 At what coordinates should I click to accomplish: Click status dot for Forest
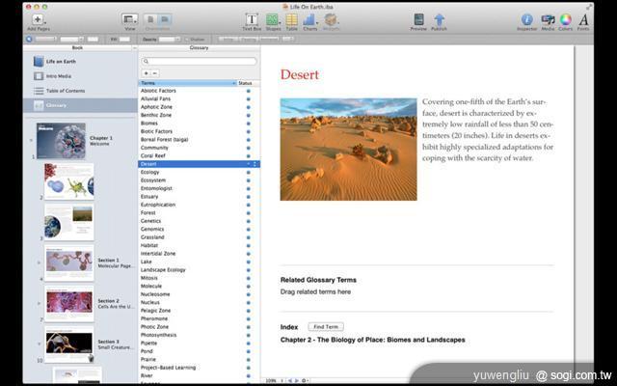[x=249, y=212]
